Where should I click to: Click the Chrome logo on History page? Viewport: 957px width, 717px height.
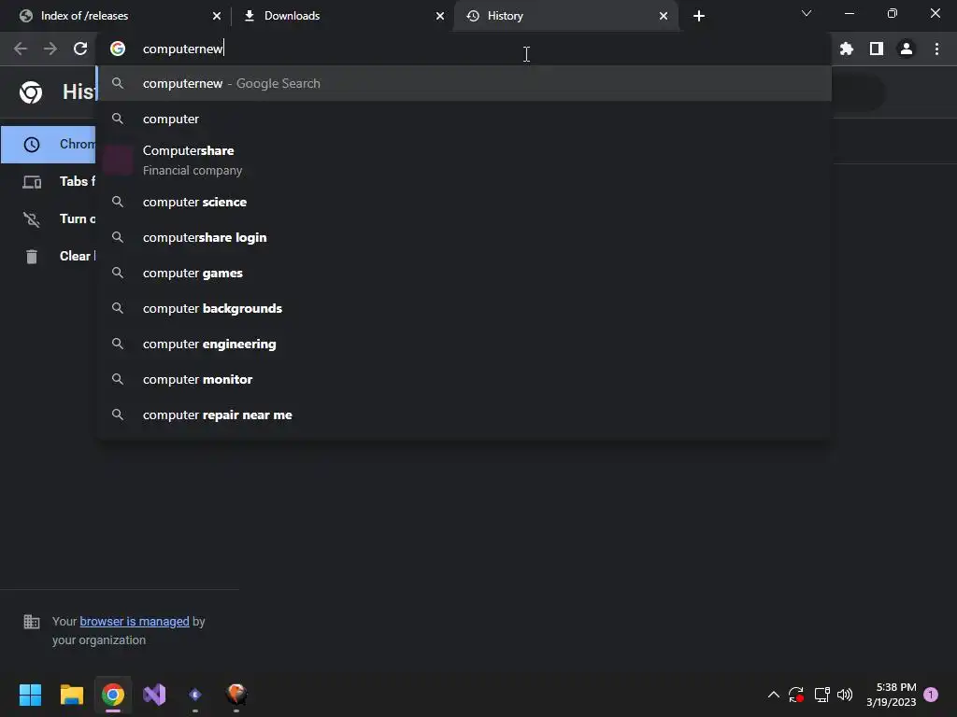[31, 92]
